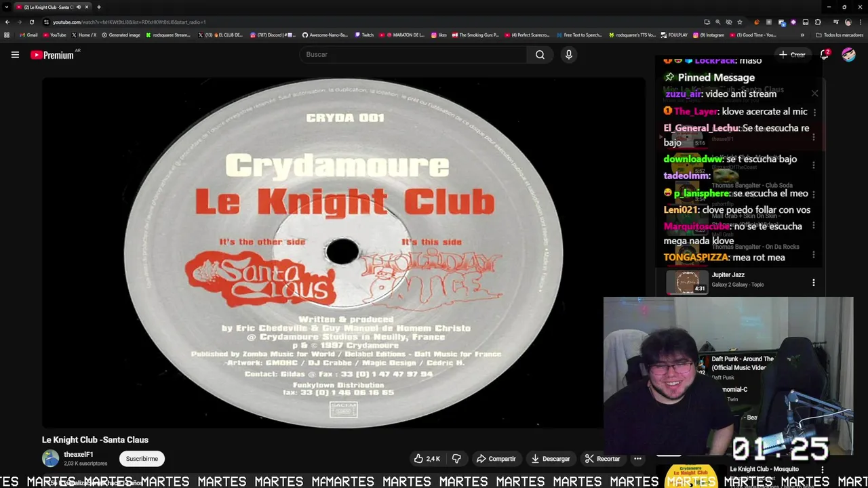Open Twitch bookmark
Image resolution: width=868 pixels, height=488 pixels.
pyautogui.click(x=363, y=35)
